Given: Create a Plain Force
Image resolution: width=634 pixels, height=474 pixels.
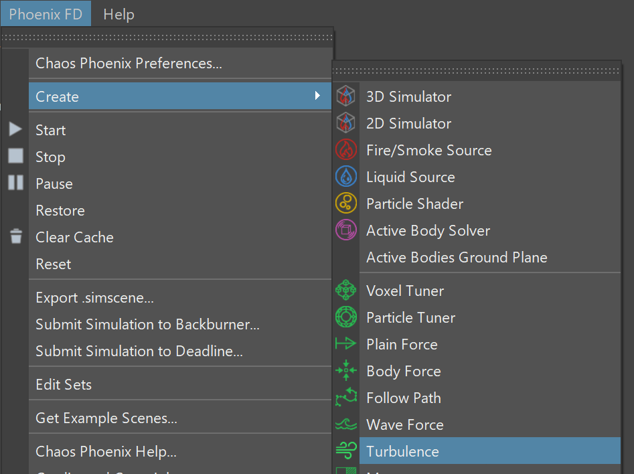Looking at the screenshot, I should point(489,344).
